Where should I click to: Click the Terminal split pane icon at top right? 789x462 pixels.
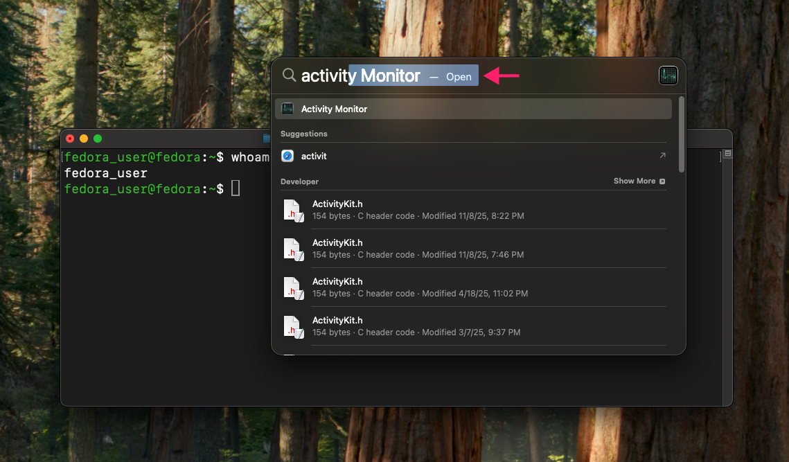(727, 154)
